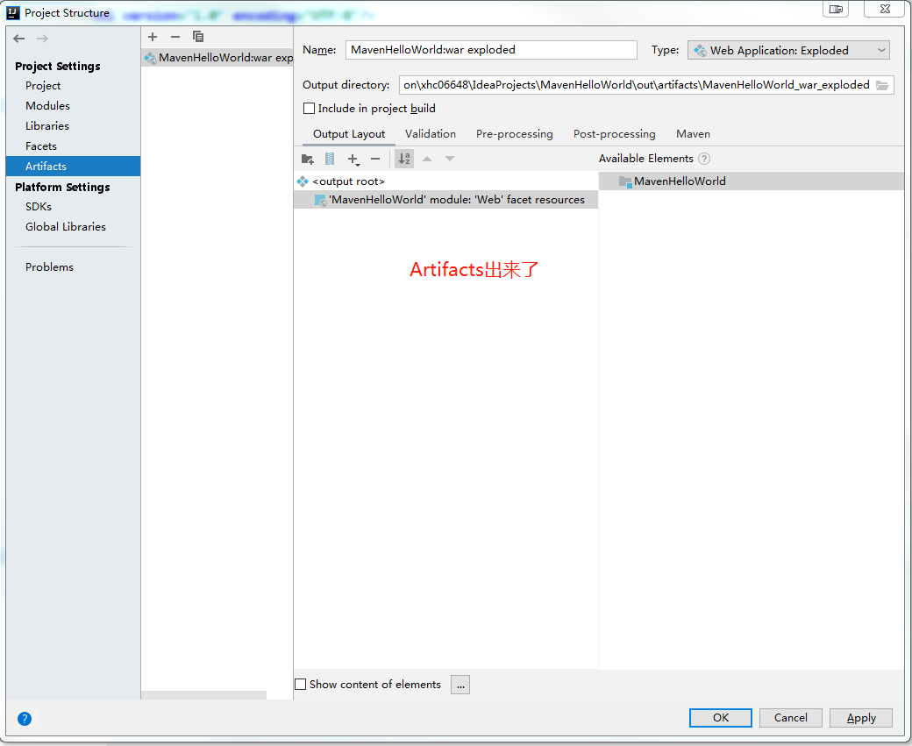Create archive in output layout

coord(330,159)
